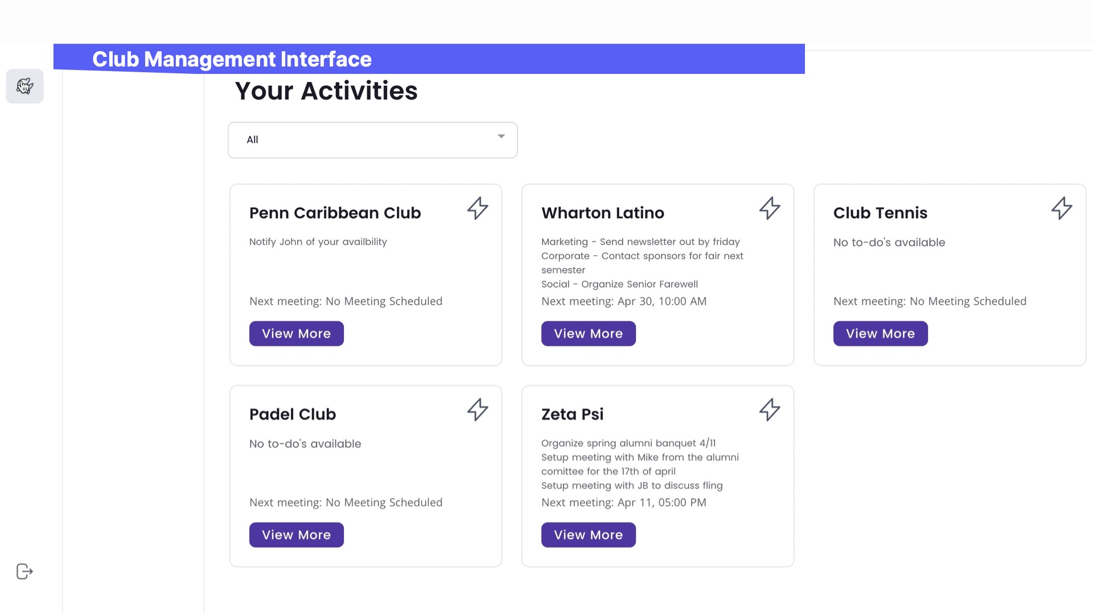The width and height of the screenshot is (1093, 614).
Task: Click the lightning icon on Wharton Latino card
Action: point(770,208)
